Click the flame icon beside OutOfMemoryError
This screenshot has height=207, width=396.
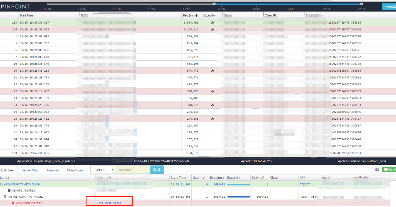pyautogui.click(x=13, y=203)
